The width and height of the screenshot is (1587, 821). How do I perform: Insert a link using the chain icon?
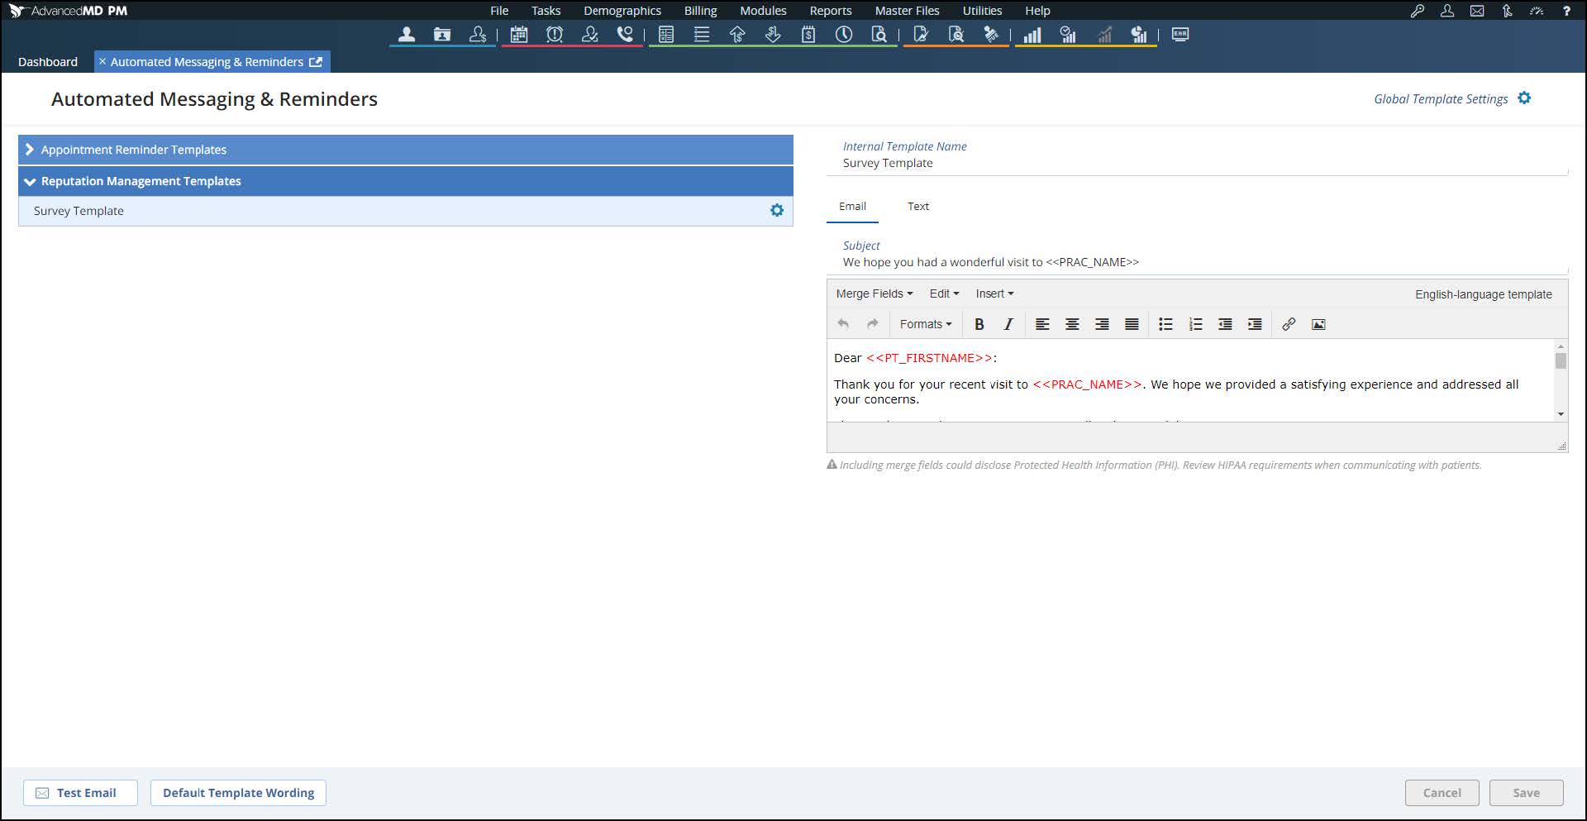coord(1289,324)
